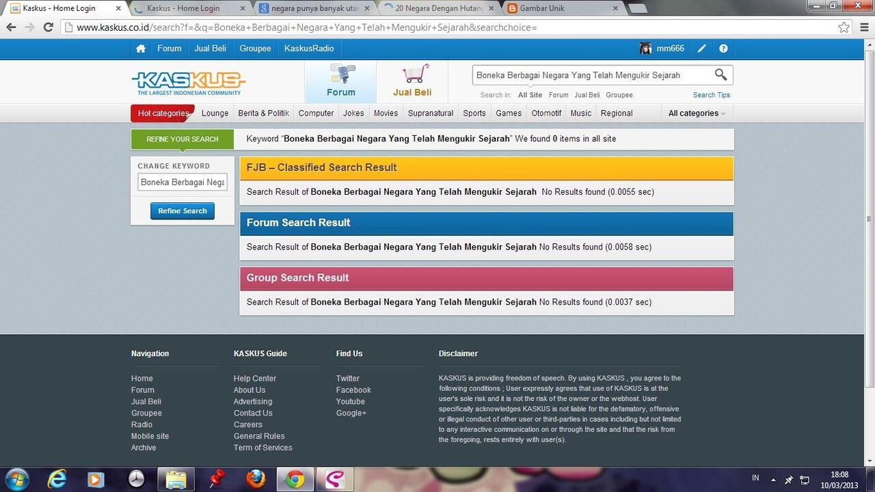Click the mm666 username

(670, 49)
